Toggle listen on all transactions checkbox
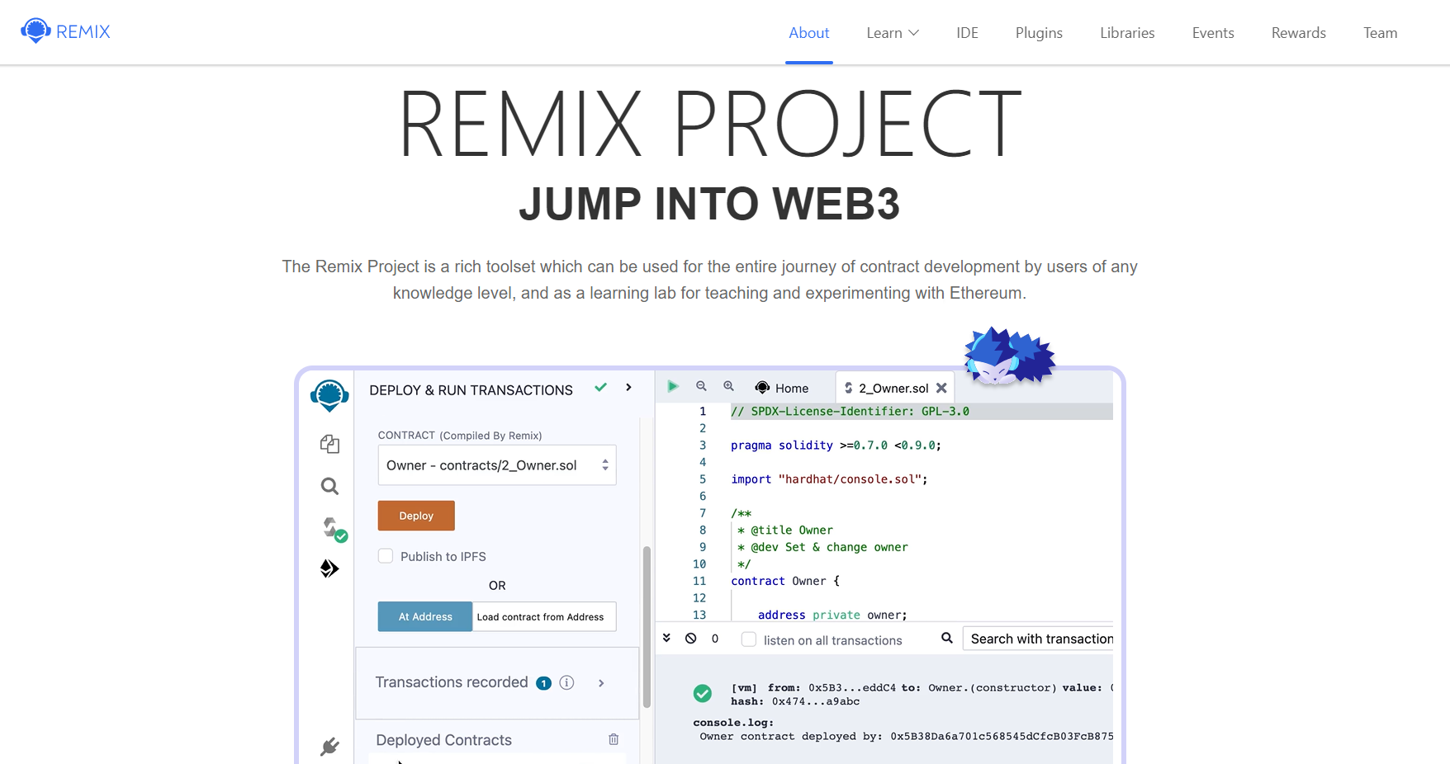The image size is (1450, 764). 749,639
